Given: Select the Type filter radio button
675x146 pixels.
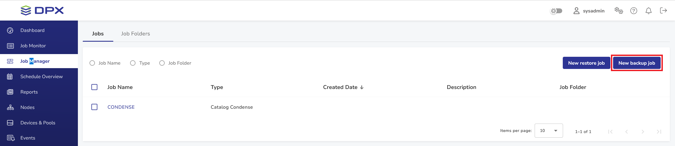Looking at the screenshot, I should [133, 63].
